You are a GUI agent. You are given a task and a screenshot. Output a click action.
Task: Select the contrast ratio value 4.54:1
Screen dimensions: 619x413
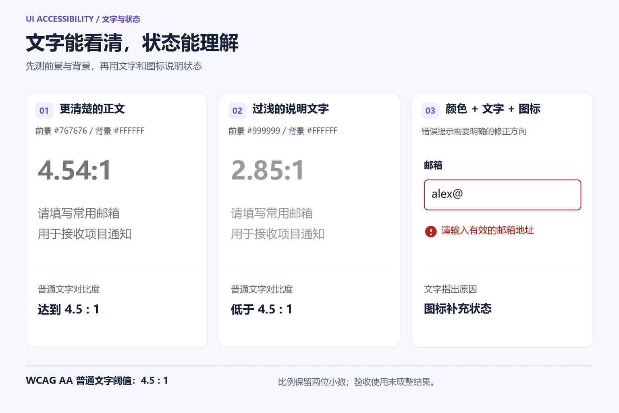[75, 170]
